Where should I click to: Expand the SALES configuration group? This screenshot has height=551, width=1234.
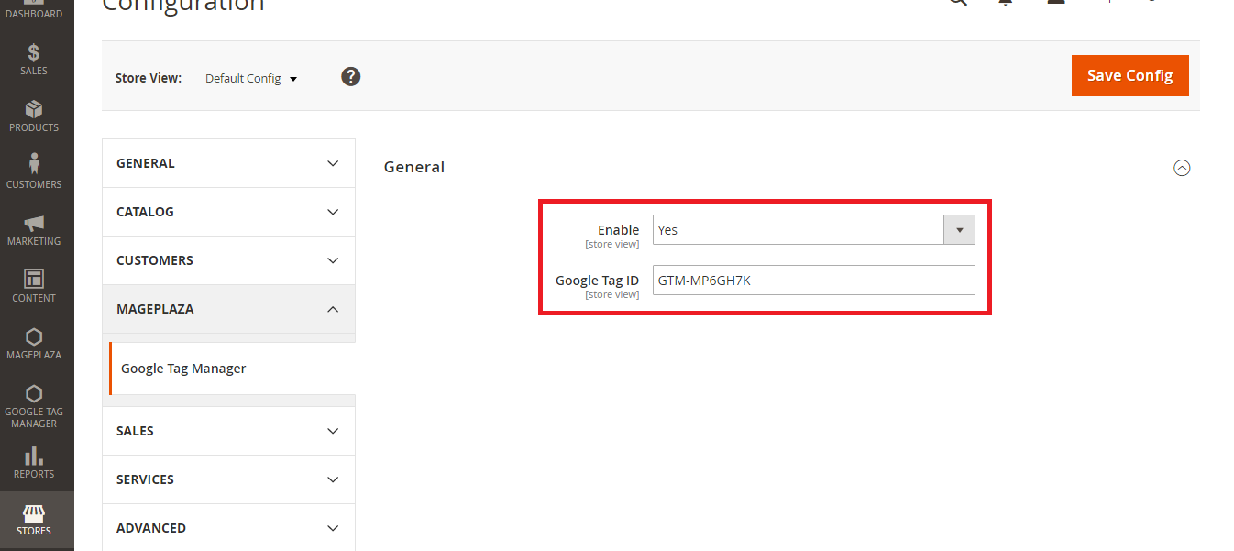[228, 431]
